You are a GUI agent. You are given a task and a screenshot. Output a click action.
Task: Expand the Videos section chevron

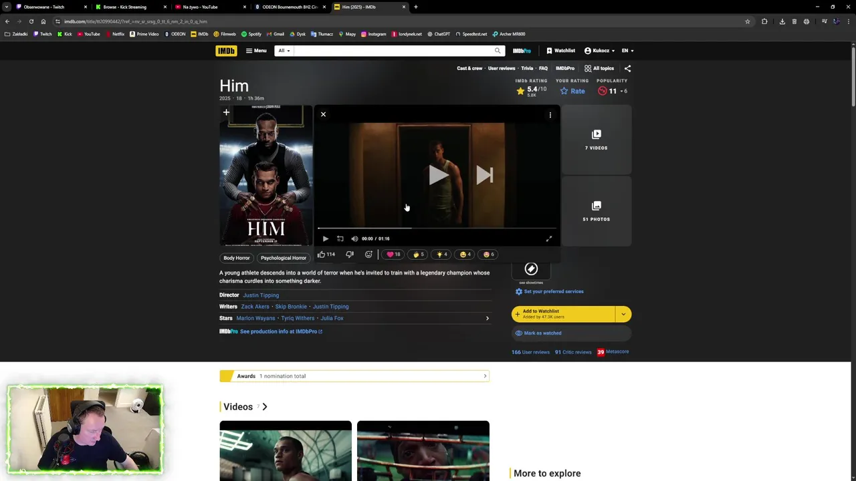pos(265,407)
